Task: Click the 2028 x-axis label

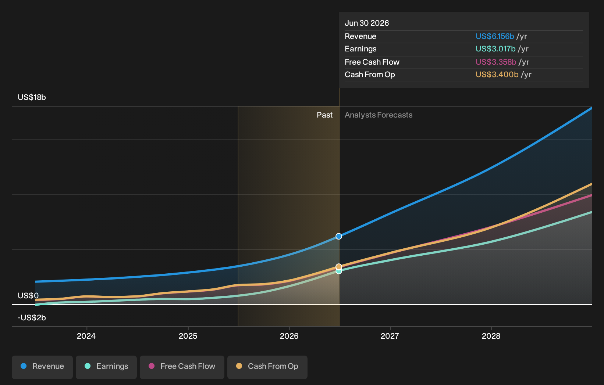Action: [491, 336]
